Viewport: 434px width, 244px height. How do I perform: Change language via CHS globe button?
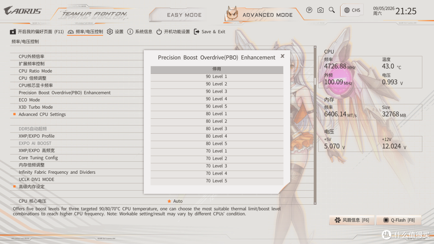point(352,10)
